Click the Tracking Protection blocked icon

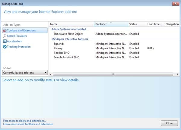[5, 47]
